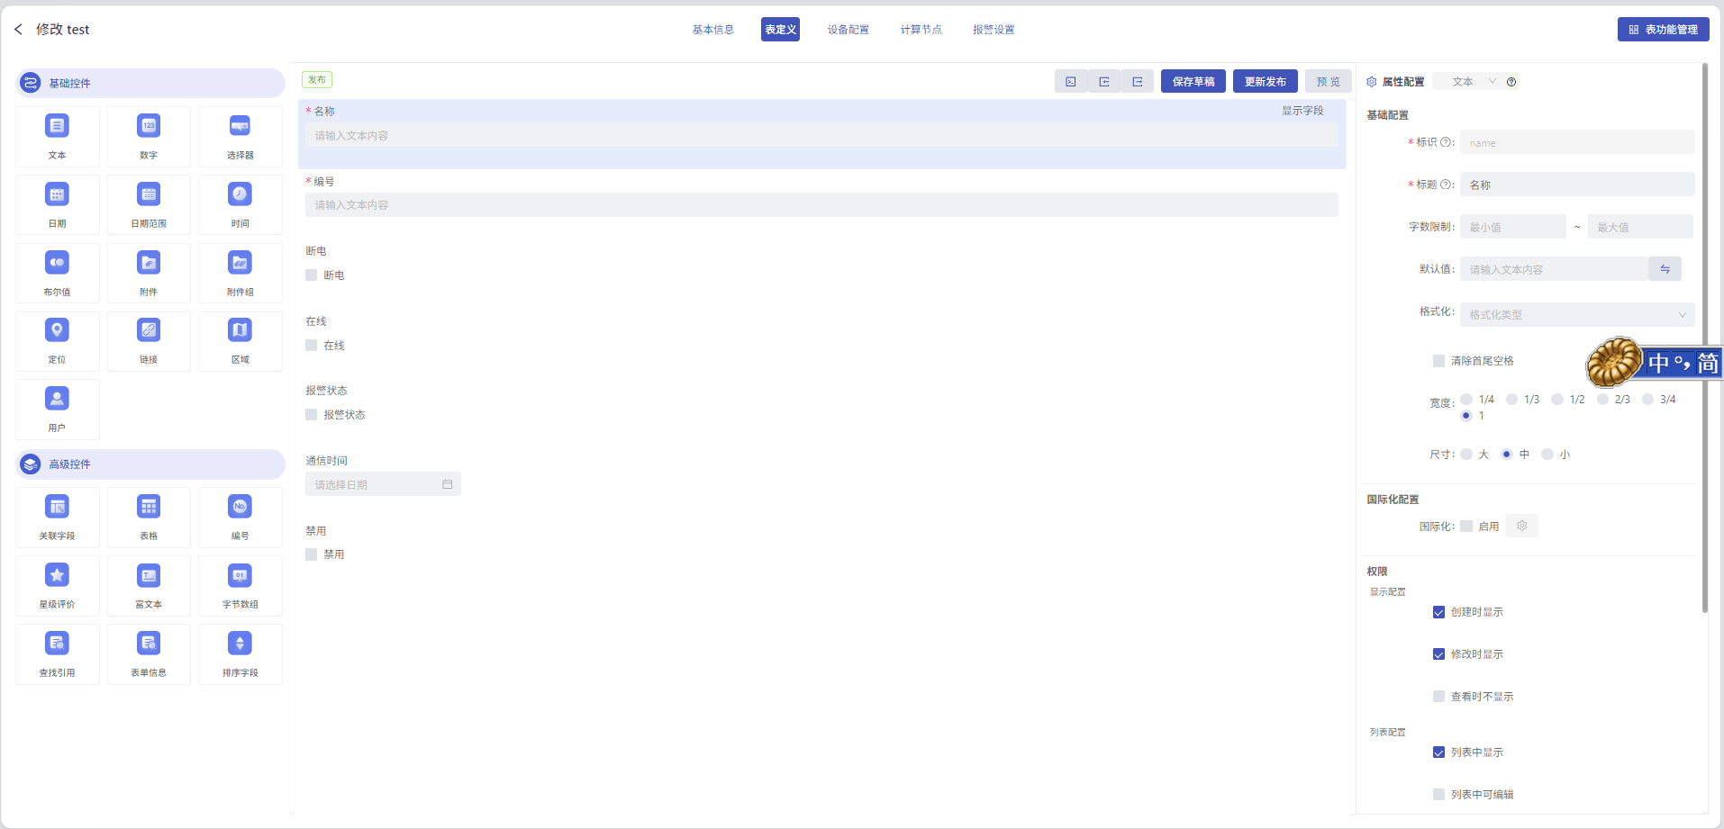Select the 布尔值 boolean control icon

pos(57,263)
